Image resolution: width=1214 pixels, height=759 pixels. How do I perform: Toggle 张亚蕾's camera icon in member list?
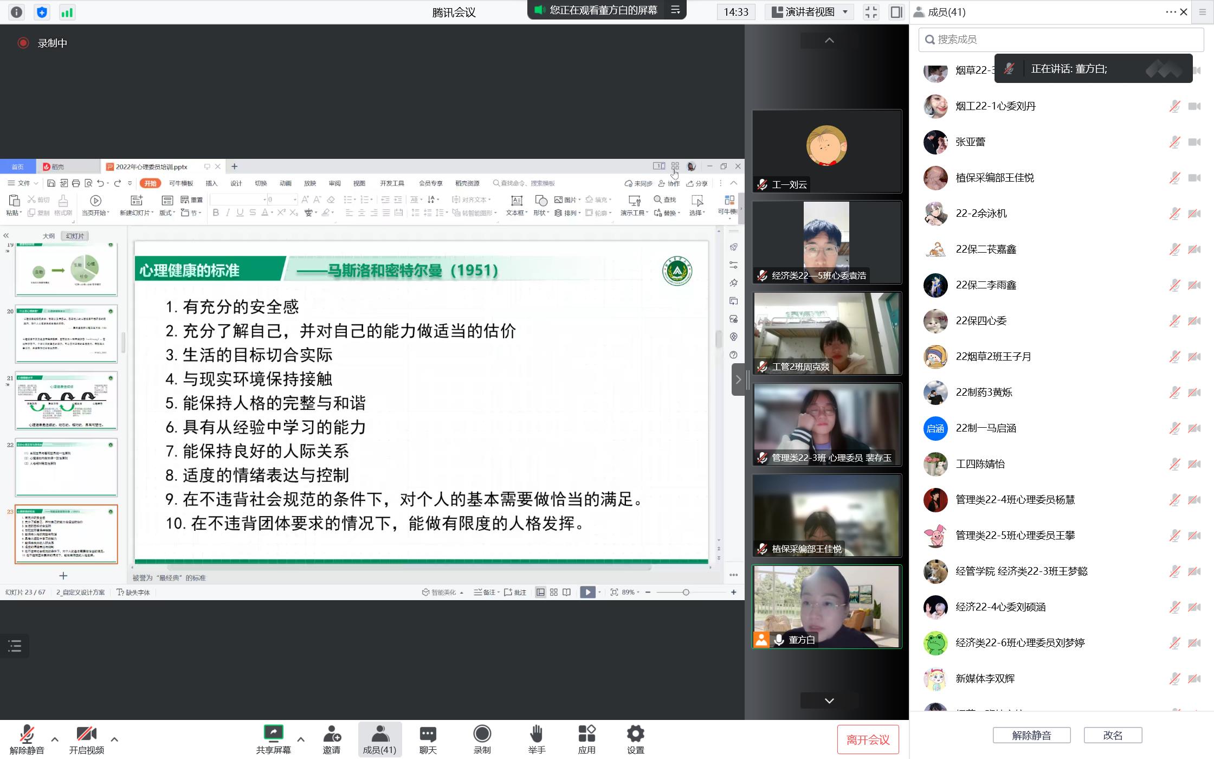click(1194, 142)
